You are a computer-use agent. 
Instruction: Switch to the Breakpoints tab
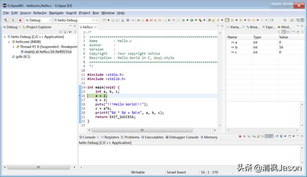tap(253, 27)
